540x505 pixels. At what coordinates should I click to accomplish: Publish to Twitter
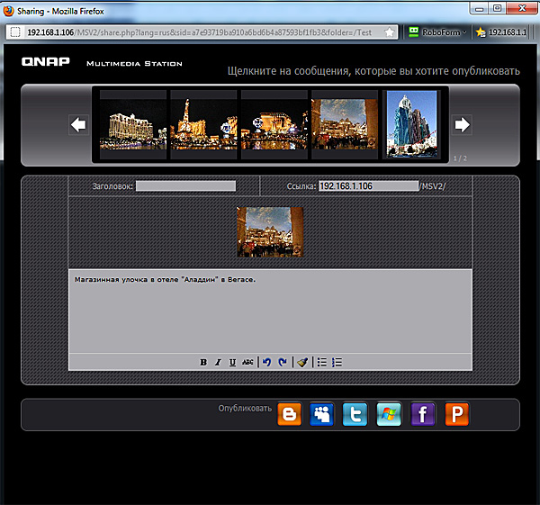point(356,414)
